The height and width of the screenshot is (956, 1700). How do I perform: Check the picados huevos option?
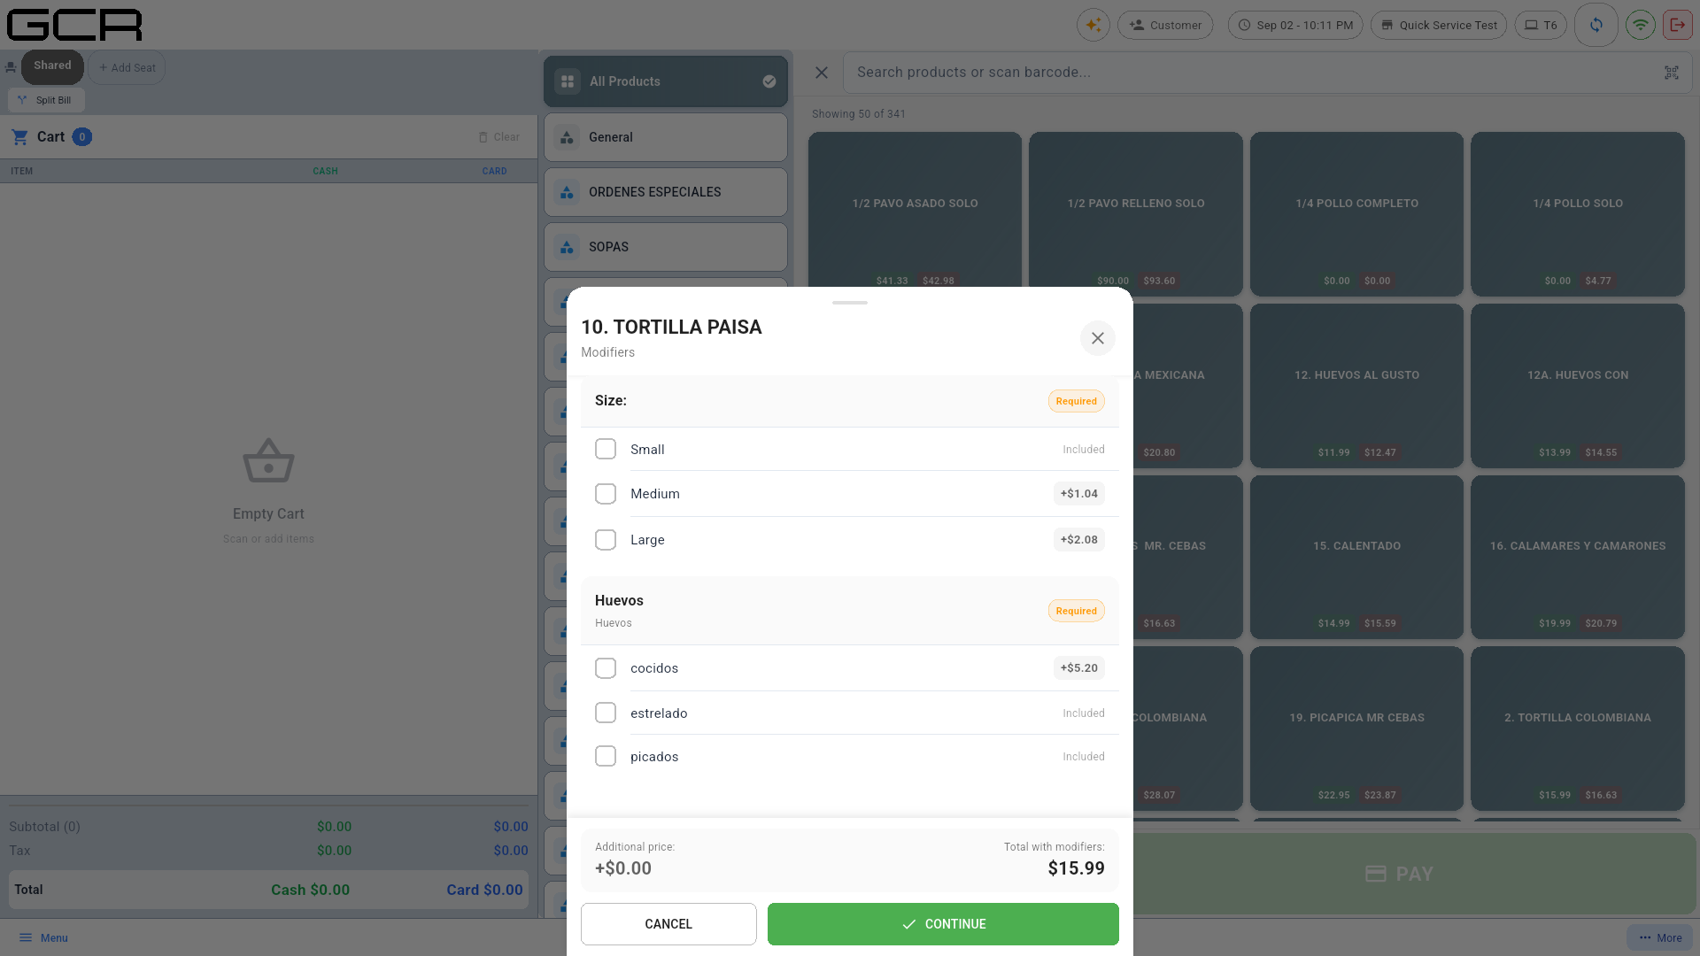[606, 756]
